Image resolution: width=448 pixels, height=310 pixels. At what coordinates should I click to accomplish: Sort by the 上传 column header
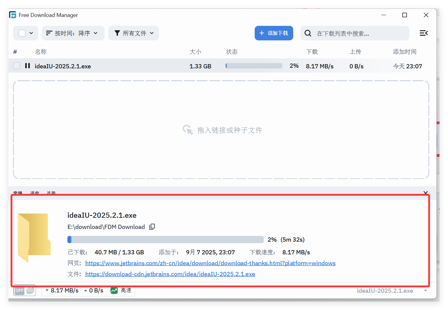(355, 52)
